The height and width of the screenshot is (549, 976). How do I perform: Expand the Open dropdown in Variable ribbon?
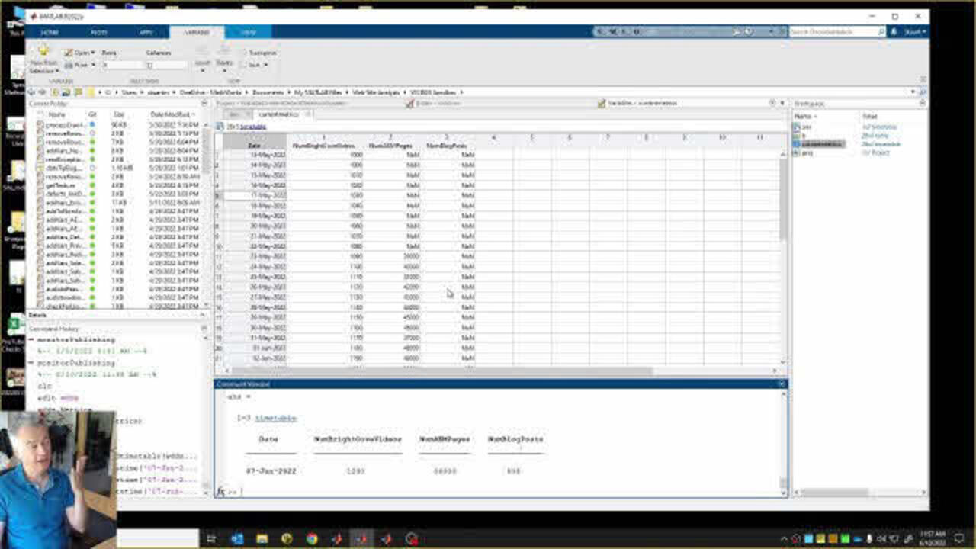(x=92, y=53)
